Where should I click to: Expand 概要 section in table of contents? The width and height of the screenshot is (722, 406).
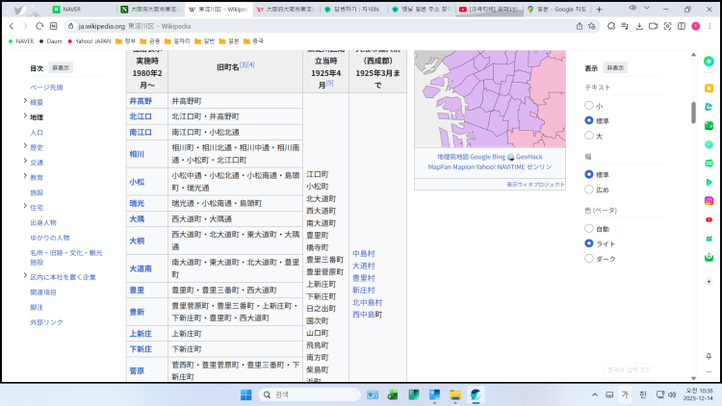(x=24, y=101)
